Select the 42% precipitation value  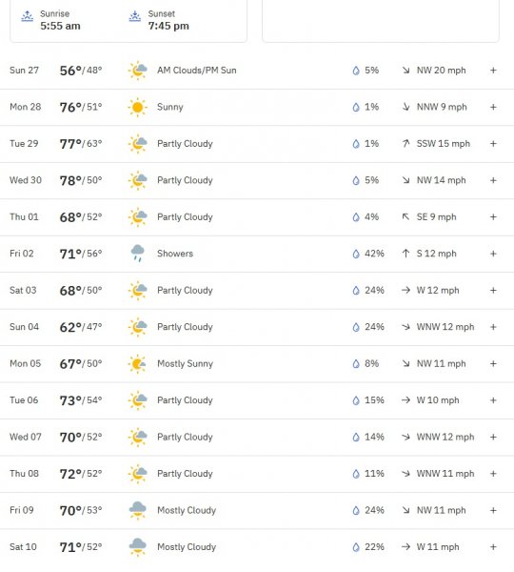[374, 254]
